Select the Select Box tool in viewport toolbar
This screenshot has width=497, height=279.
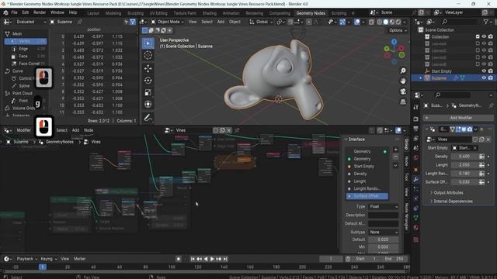148,43
